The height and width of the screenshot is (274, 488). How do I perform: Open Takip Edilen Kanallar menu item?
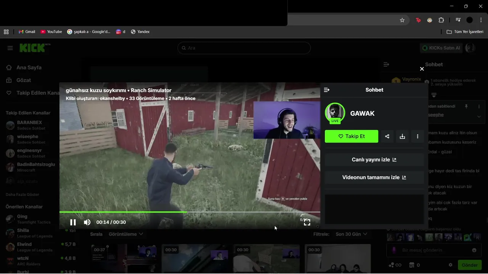33,93
